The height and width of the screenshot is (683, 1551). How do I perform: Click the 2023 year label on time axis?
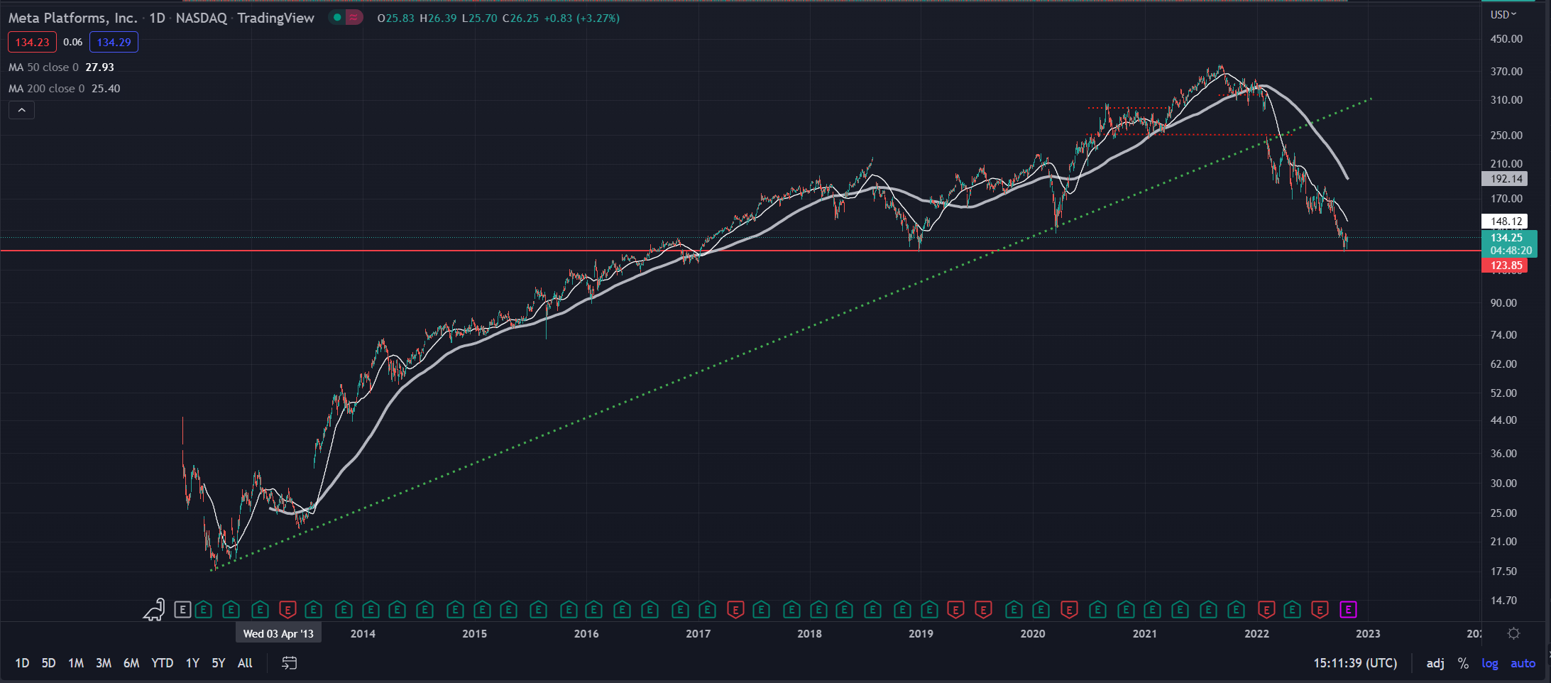coord(1368,633)
